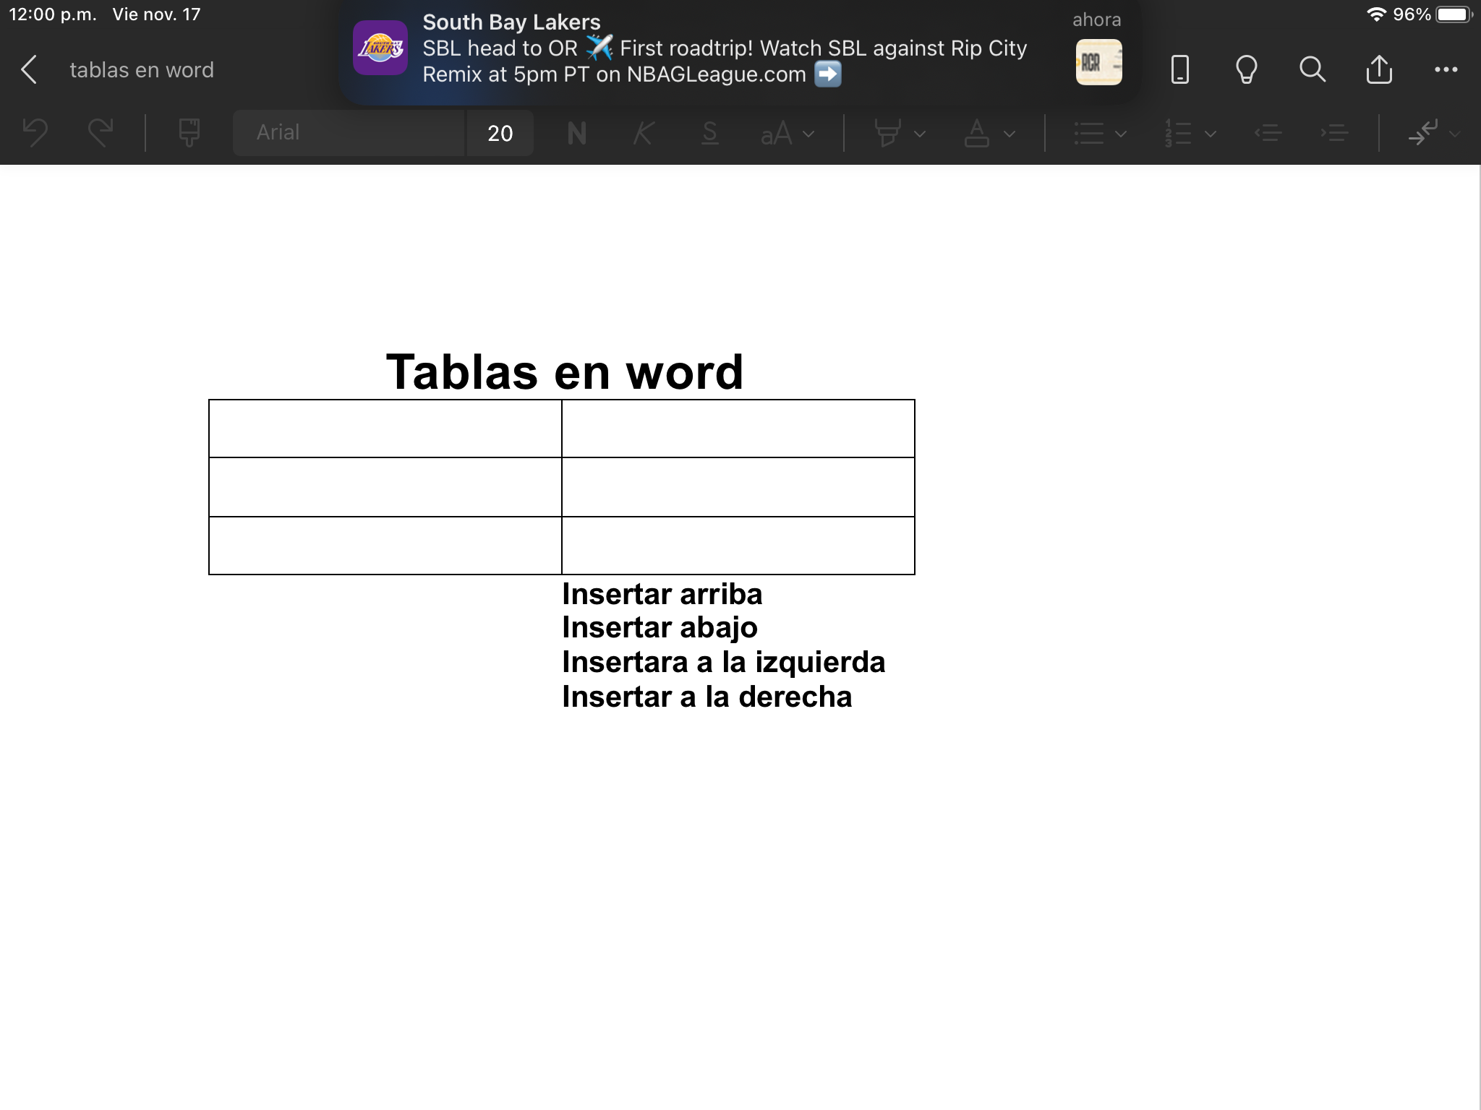
Task: Tap the Share upload icon
Action: point(1379,70)
